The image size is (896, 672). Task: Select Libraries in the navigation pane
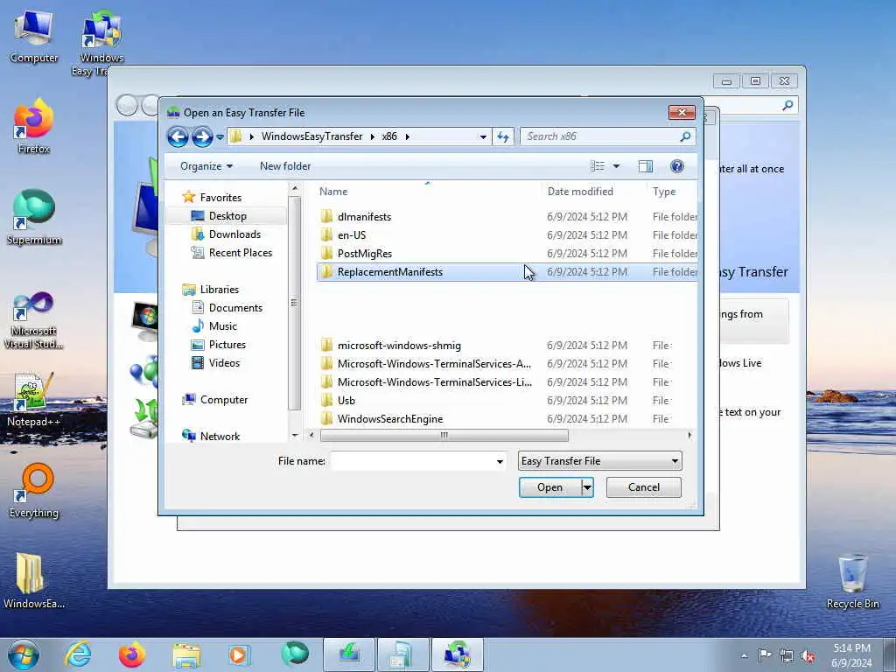[x=220, y=290]
